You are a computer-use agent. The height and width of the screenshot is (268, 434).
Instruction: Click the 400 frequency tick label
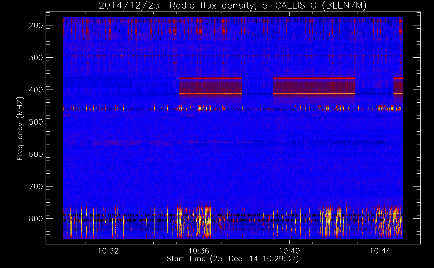point(36,90)
